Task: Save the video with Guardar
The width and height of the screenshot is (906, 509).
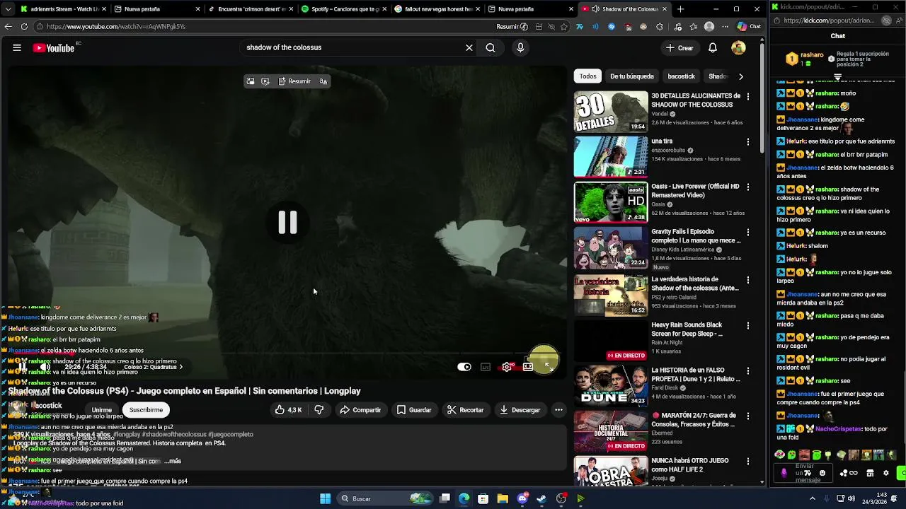Action: 414,410
